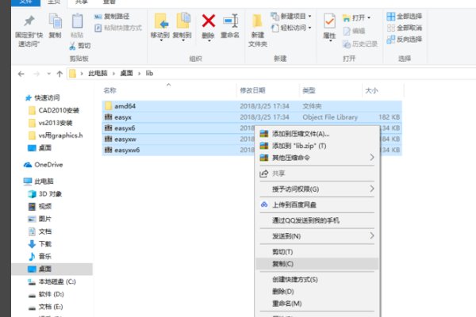Click the Copy Path button
The height and width of the screenshot is (317, 476).
click(x=112, y=17)
